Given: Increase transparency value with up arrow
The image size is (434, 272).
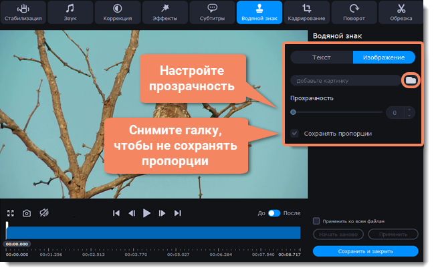Looking at the screenshot, I should pos(410,110).
